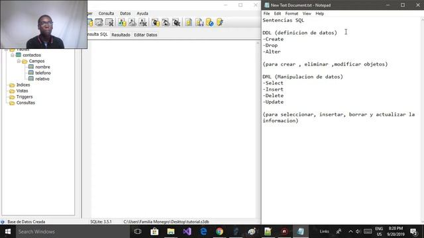Open Microsoft Store from the taskbar
The height and width of the screenshot is (238, 424).
(154, 231)
